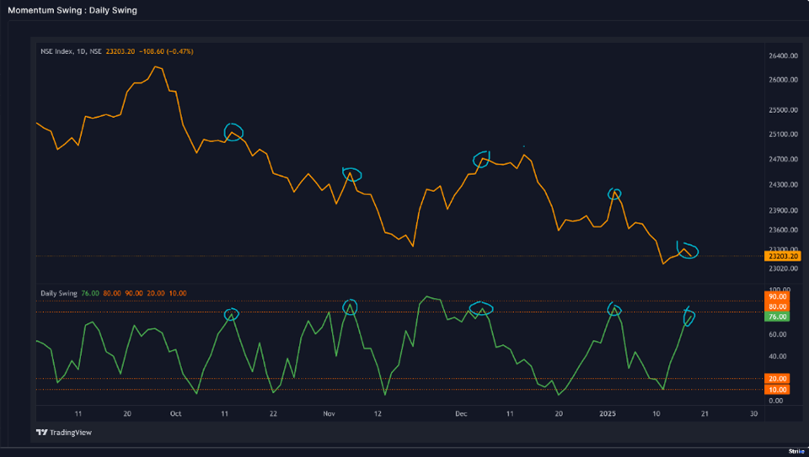The image size is (809, 457).
Task: Click the Strike watermark in bottom corner
Action: (796, 451)
